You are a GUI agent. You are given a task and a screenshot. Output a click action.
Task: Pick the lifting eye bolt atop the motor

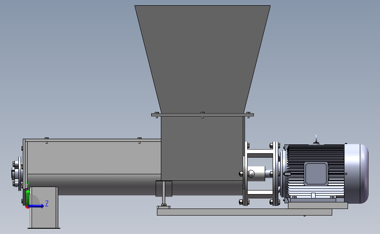click(x=316, y=140)
